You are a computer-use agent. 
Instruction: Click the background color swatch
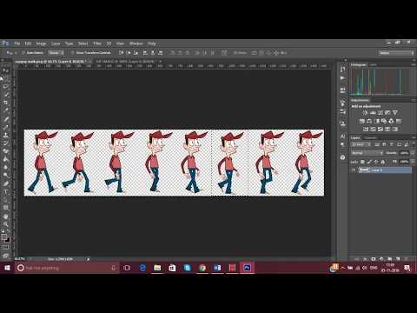click(8, 240)
